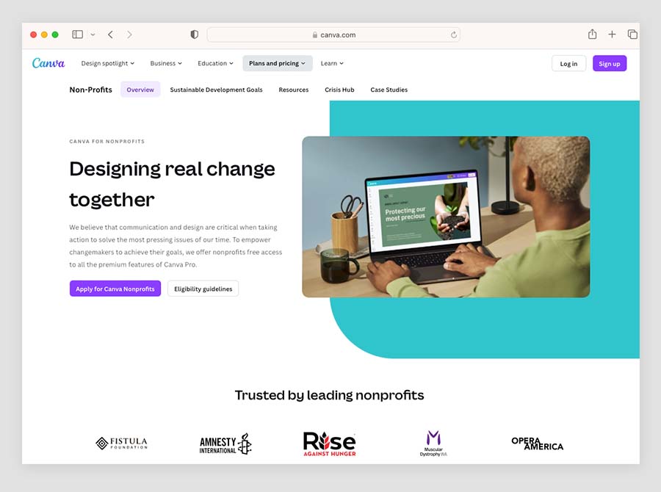Click the Non-Profits heading link
Screen dimensions: 661x492
(90, 90)
